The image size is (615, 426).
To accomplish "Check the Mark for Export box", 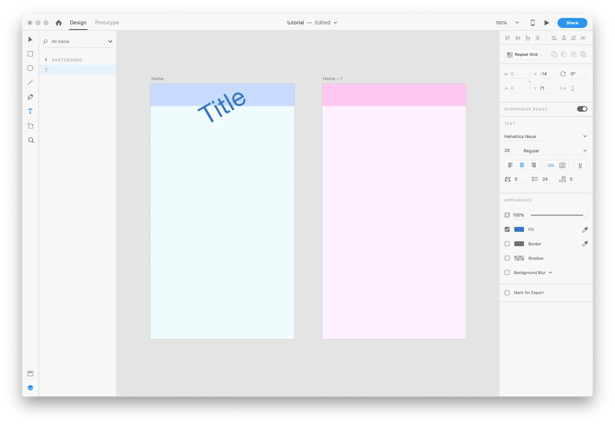I will 507,292.
